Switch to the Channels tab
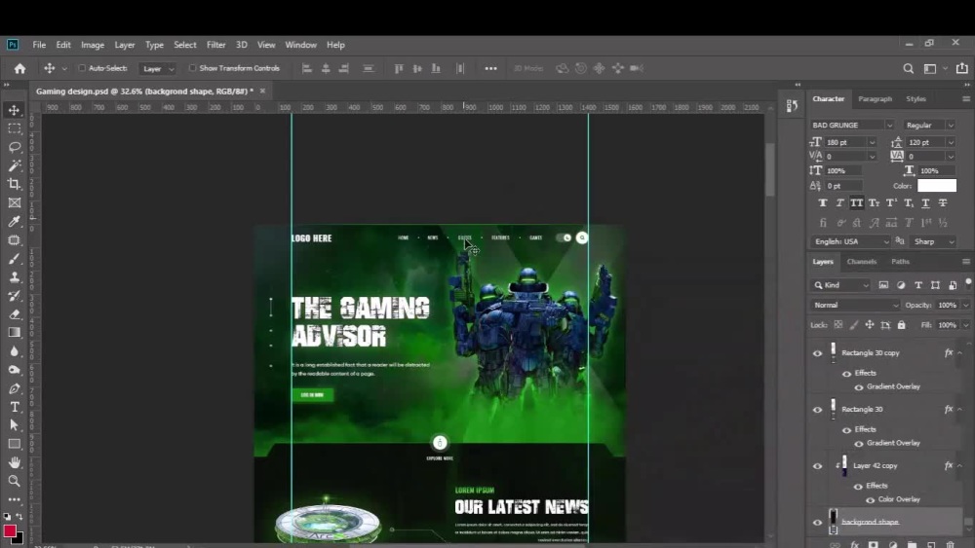The height and width of the screenshot is (548, 975). pos(861,262)
